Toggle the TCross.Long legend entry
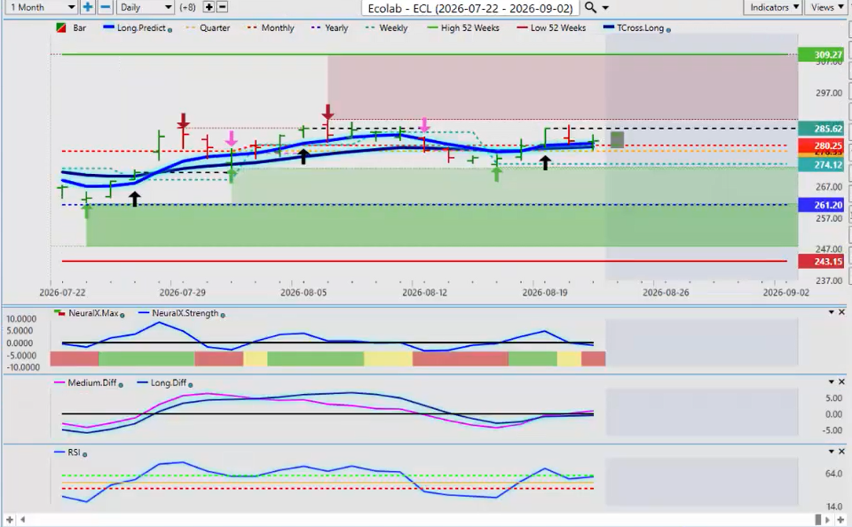This screenshot has height=527, width=852. pos(634,28)
